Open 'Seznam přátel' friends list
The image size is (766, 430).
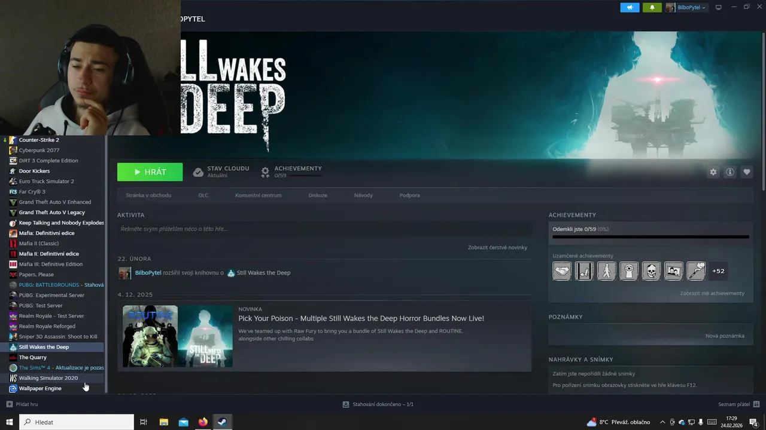point(739,404)
